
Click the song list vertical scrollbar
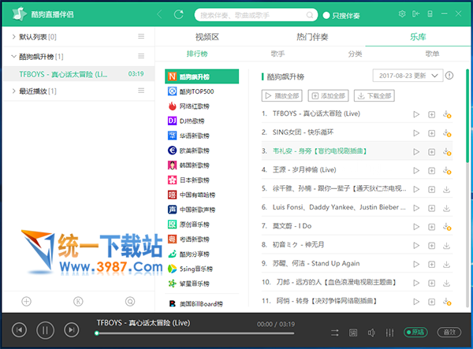[x=467, y=116]
